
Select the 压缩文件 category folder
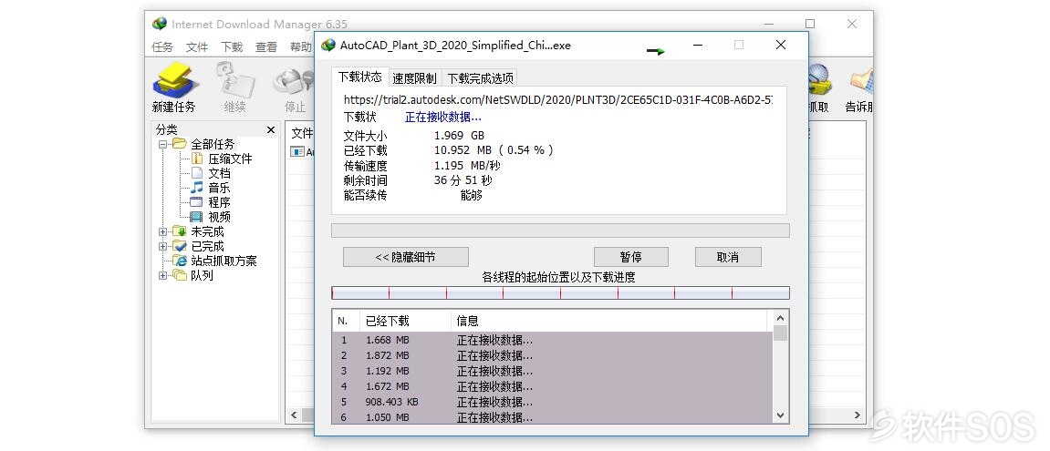(230, 159)
